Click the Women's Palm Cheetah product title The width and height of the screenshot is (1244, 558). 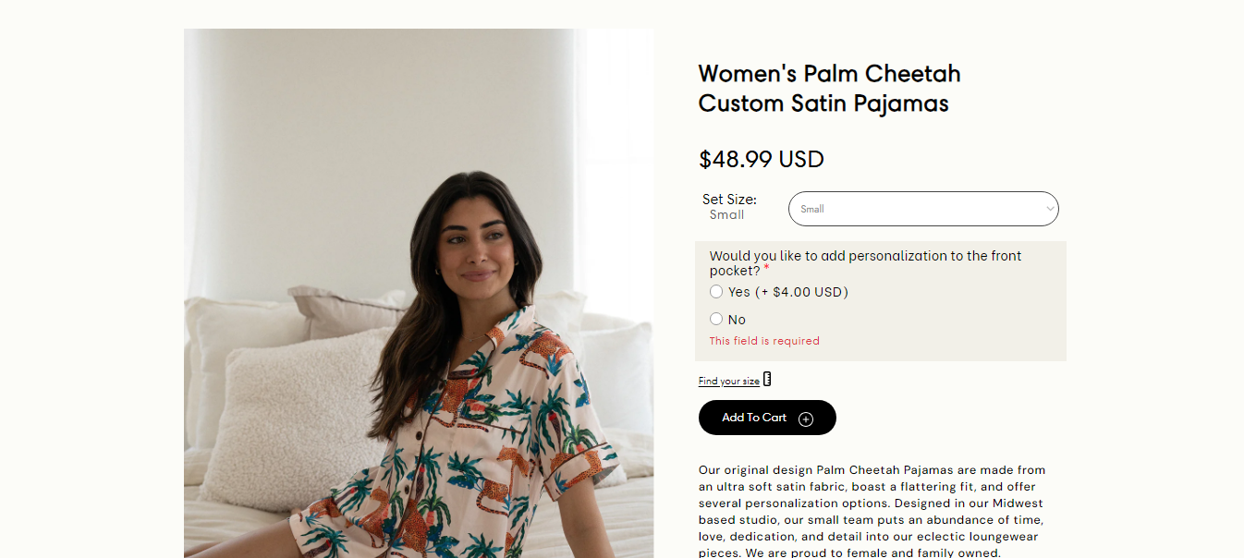click(x=829, y=74)
